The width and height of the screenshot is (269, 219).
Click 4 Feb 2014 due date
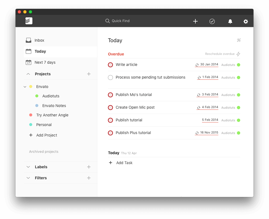coord(210,107)
